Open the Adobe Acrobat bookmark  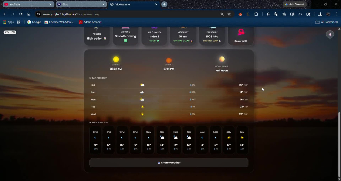(x=90, y=22)
